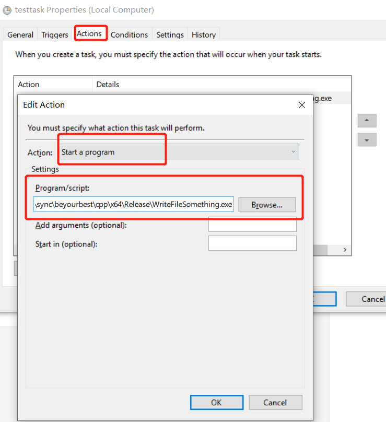Click Cancel in the testtask Properties window
This screenshot has height=422, width=386.
click(x=366, y=299)
